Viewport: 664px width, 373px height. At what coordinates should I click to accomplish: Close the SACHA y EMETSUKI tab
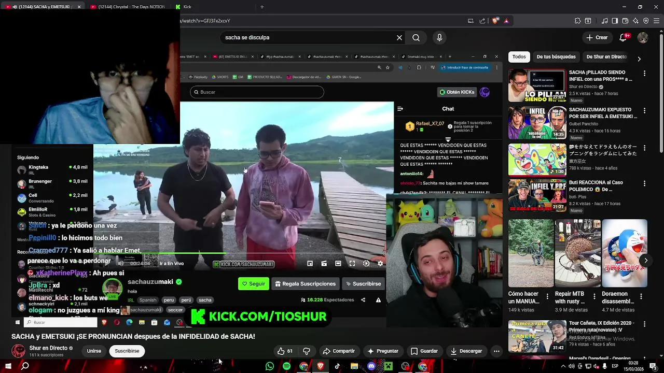79,7
